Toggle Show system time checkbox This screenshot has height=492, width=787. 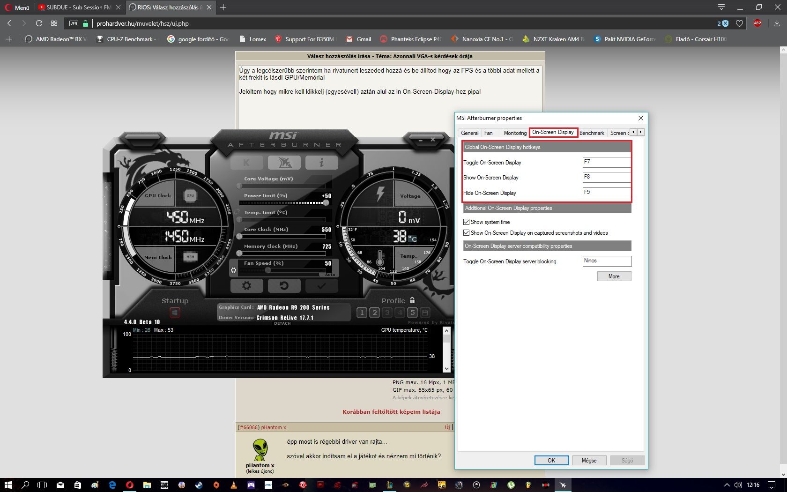[467, 222]
